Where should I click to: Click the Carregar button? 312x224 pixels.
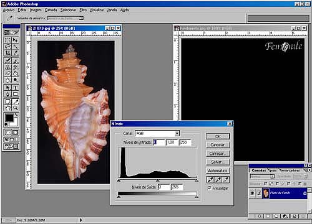pos(218,154)
